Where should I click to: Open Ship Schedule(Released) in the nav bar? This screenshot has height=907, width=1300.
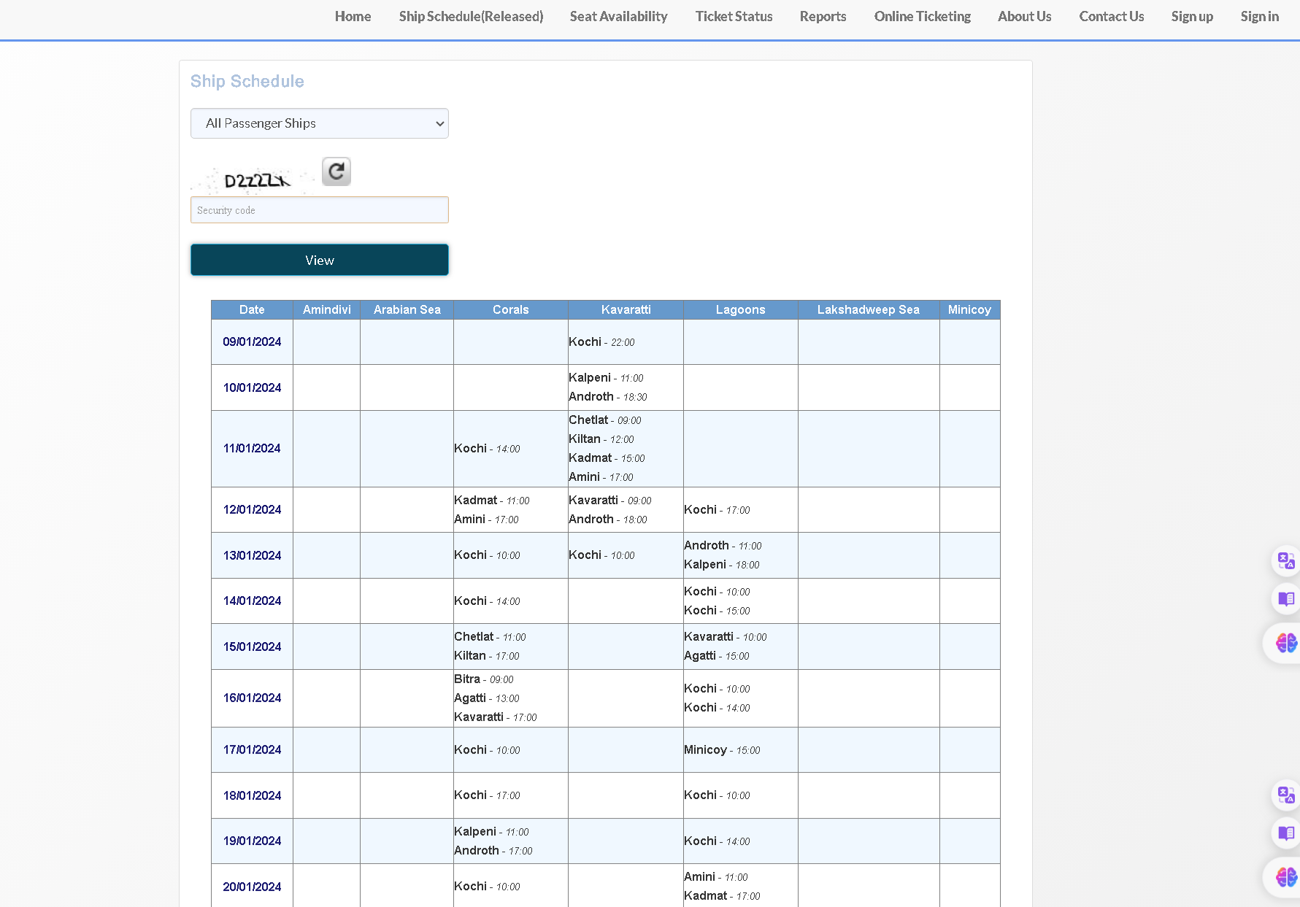(x=471, y=16)
